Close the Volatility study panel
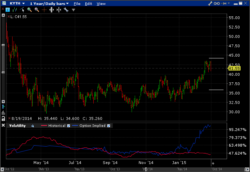Image resolution: width=250 pixels, height=172 pixels. [x=3, y=125]
